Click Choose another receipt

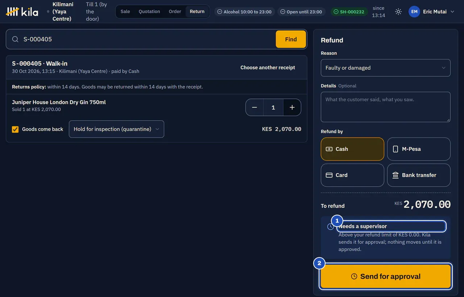[268, 67]
